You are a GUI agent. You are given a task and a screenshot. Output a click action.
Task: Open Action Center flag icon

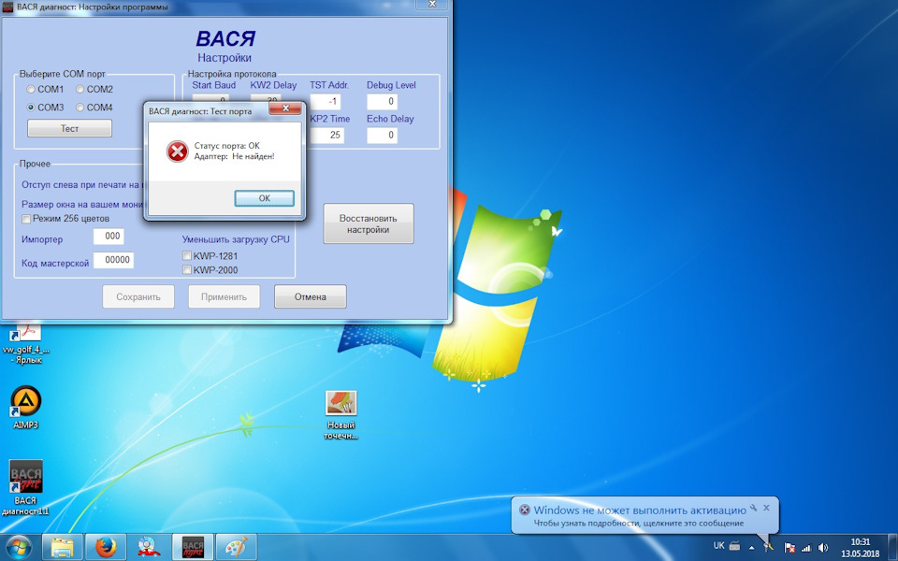coord(789,548)
